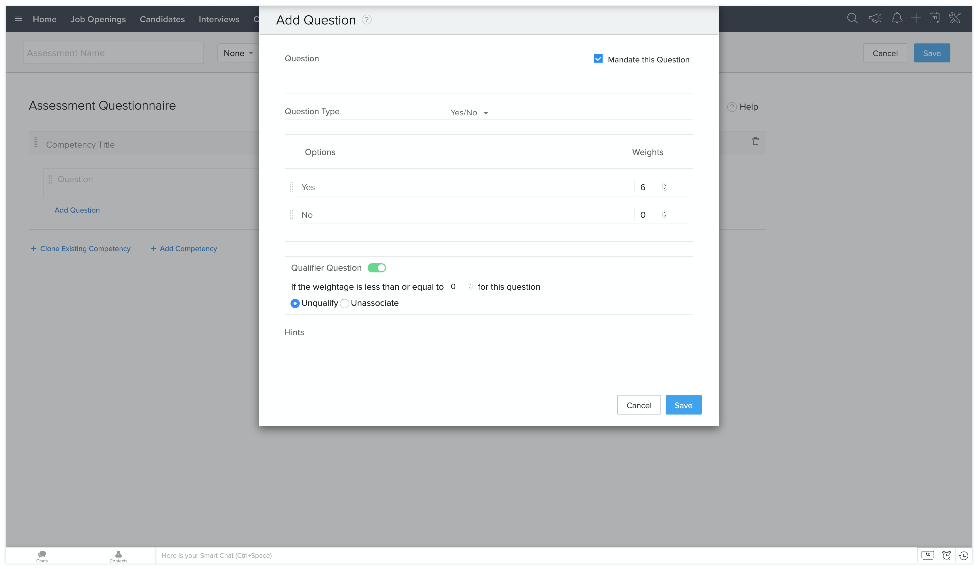Open the Candidates menu tab

(162, 19)
